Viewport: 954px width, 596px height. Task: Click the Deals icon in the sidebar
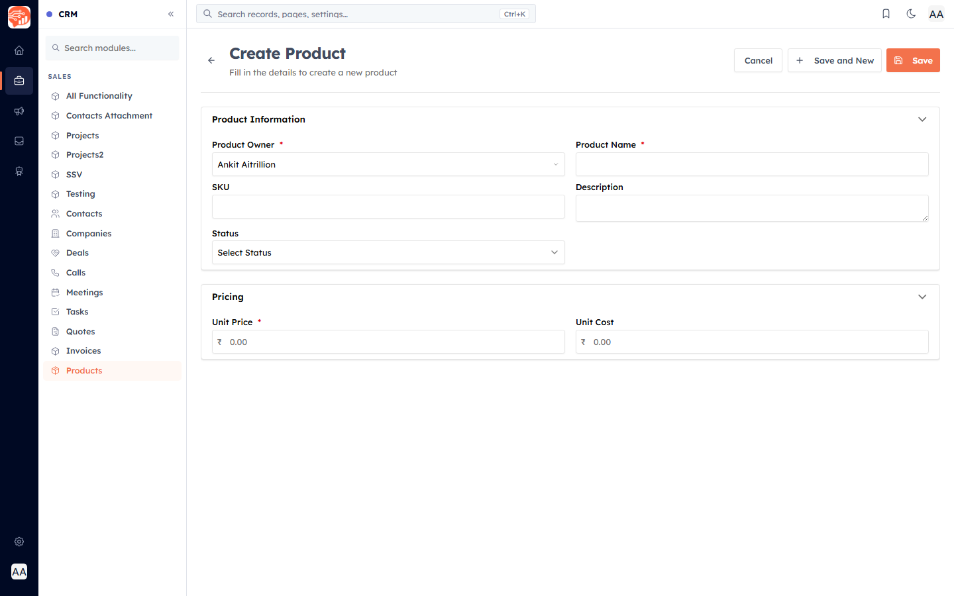56,253
